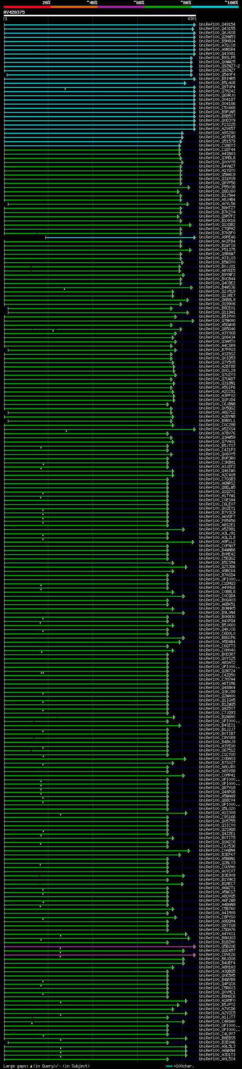Select UniRef100_A8H1A3 label
Image resolution: width=242 pixels, height=1069 pixels.
[x=217, y=967]
